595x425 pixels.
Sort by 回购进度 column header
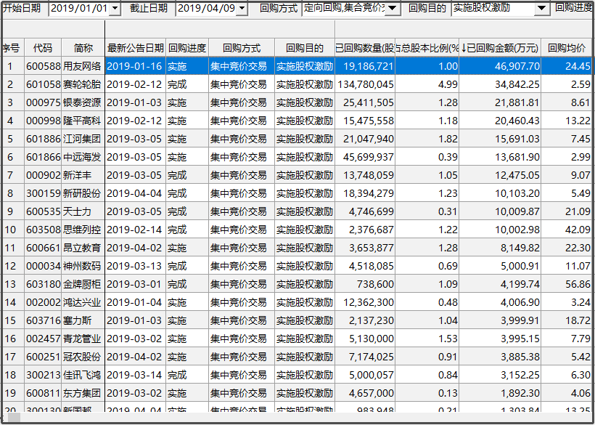[x=187, y=48]
